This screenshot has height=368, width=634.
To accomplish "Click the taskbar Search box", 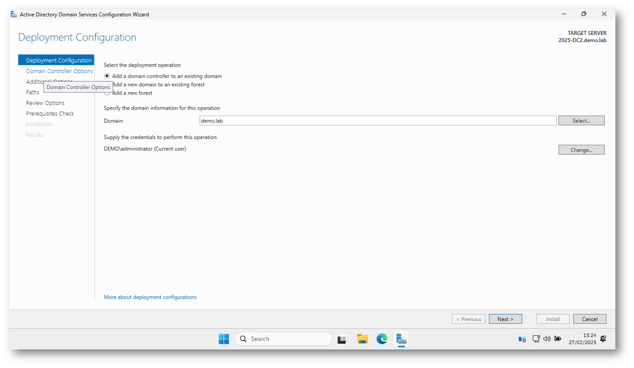I will coord(283,339).
